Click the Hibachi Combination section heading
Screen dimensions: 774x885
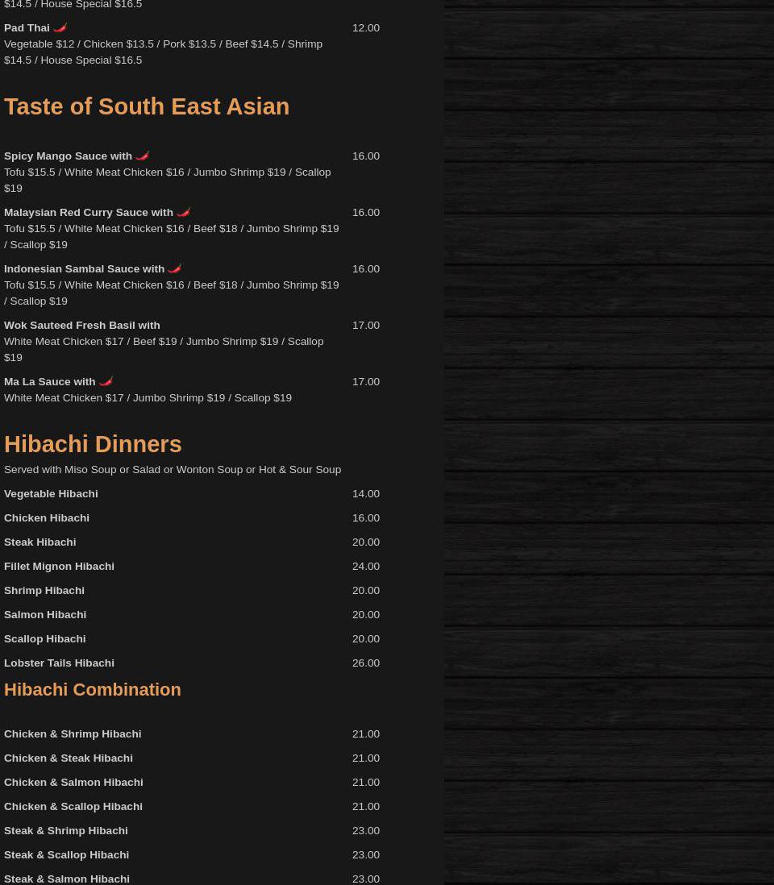tap(93, 690)
